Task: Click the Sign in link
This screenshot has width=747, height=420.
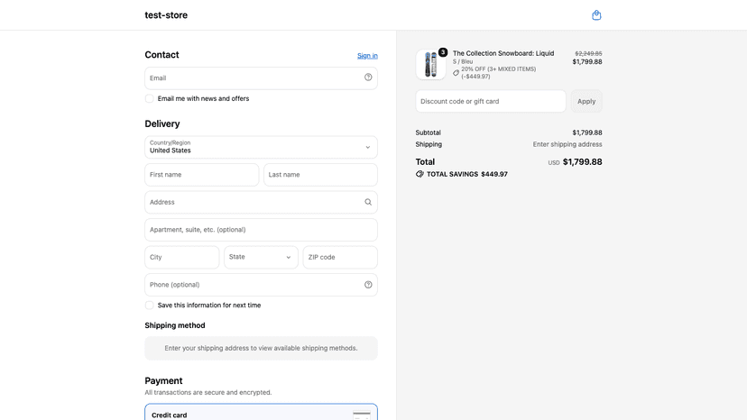Action: click(x=367, y=56)
